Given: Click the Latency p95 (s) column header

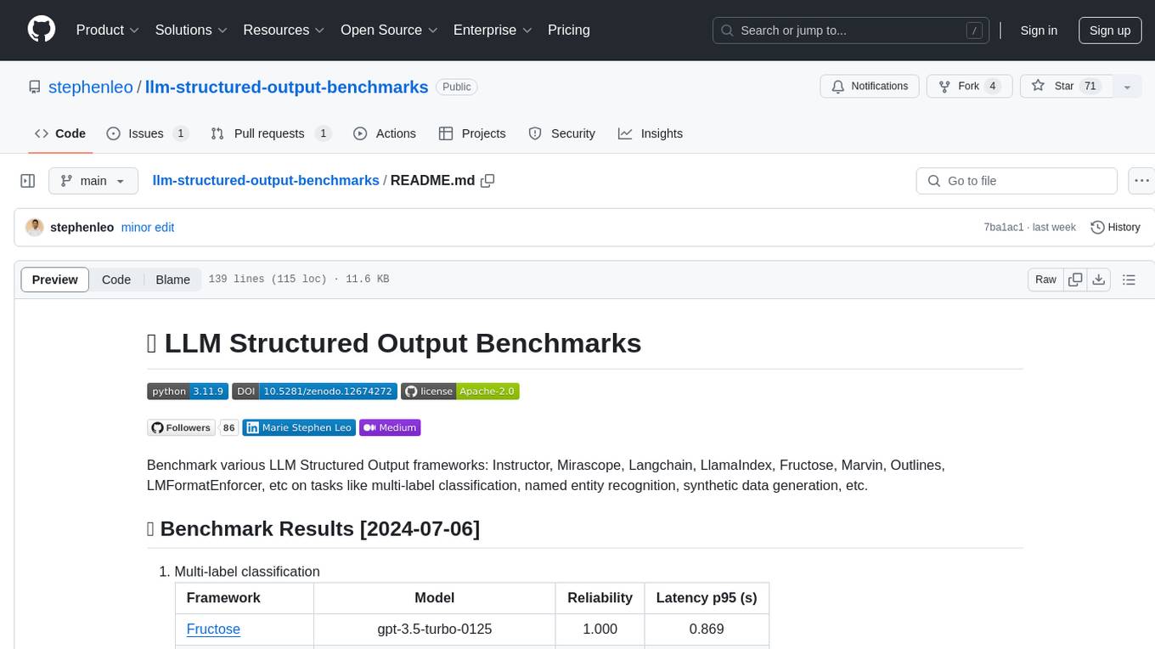Looking at the screenshot, I should 707,598.
